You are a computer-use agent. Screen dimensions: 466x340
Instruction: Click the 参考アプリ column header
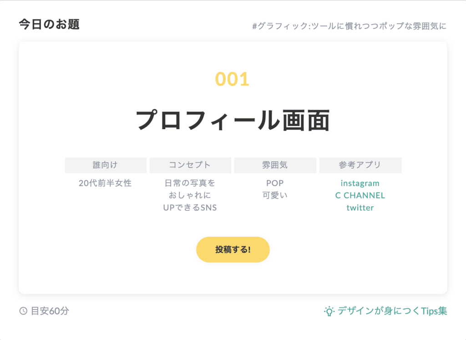pyautogui.click(x=360, y=165)
